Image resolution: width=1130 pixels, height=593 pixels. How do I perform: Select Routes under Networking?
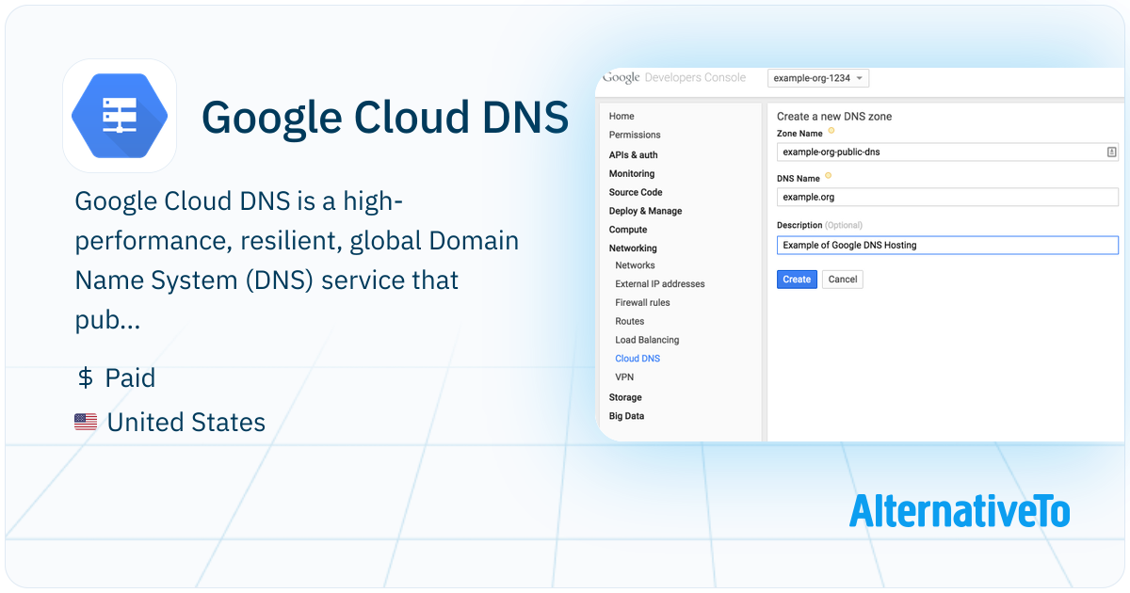coord(630,322)
